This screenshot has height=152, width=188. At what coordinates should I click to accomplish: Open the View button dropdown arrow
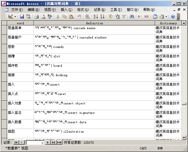click(x=15, y=17)
